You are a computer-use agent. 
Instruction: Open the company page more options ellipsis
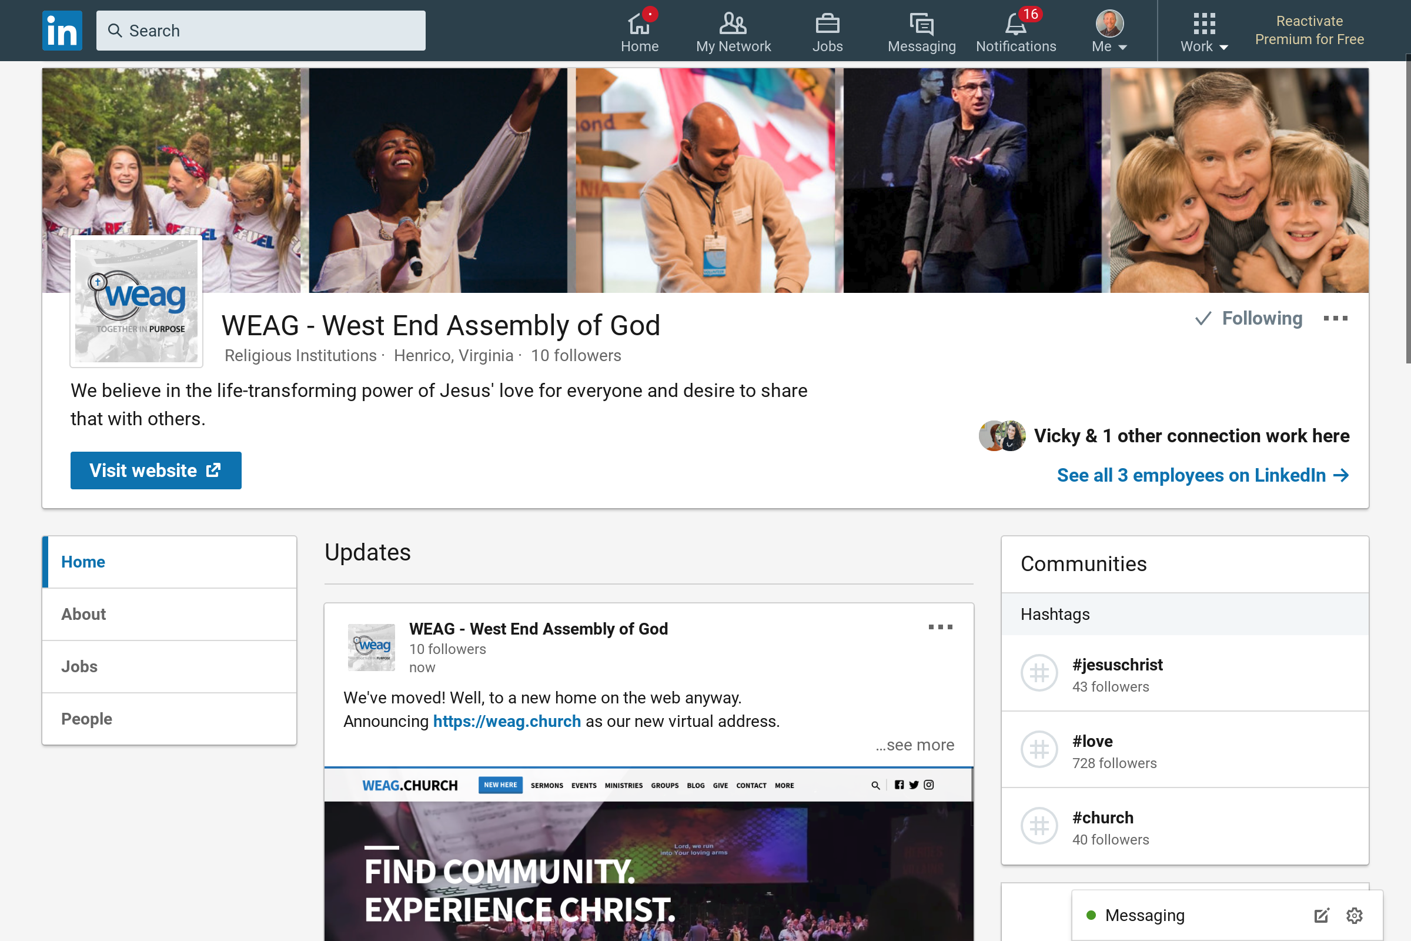click(x=1335, y=319)
